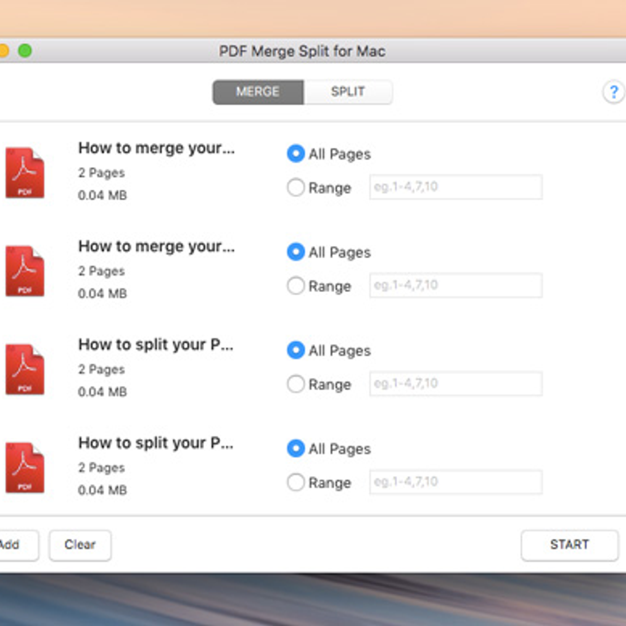Click the third PDF file icon
626x626 pixels.
[x=25, y=369]
